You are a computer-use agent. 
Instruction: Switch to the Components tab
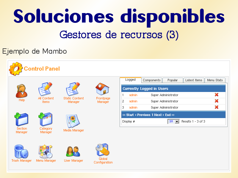pos(152,80)
